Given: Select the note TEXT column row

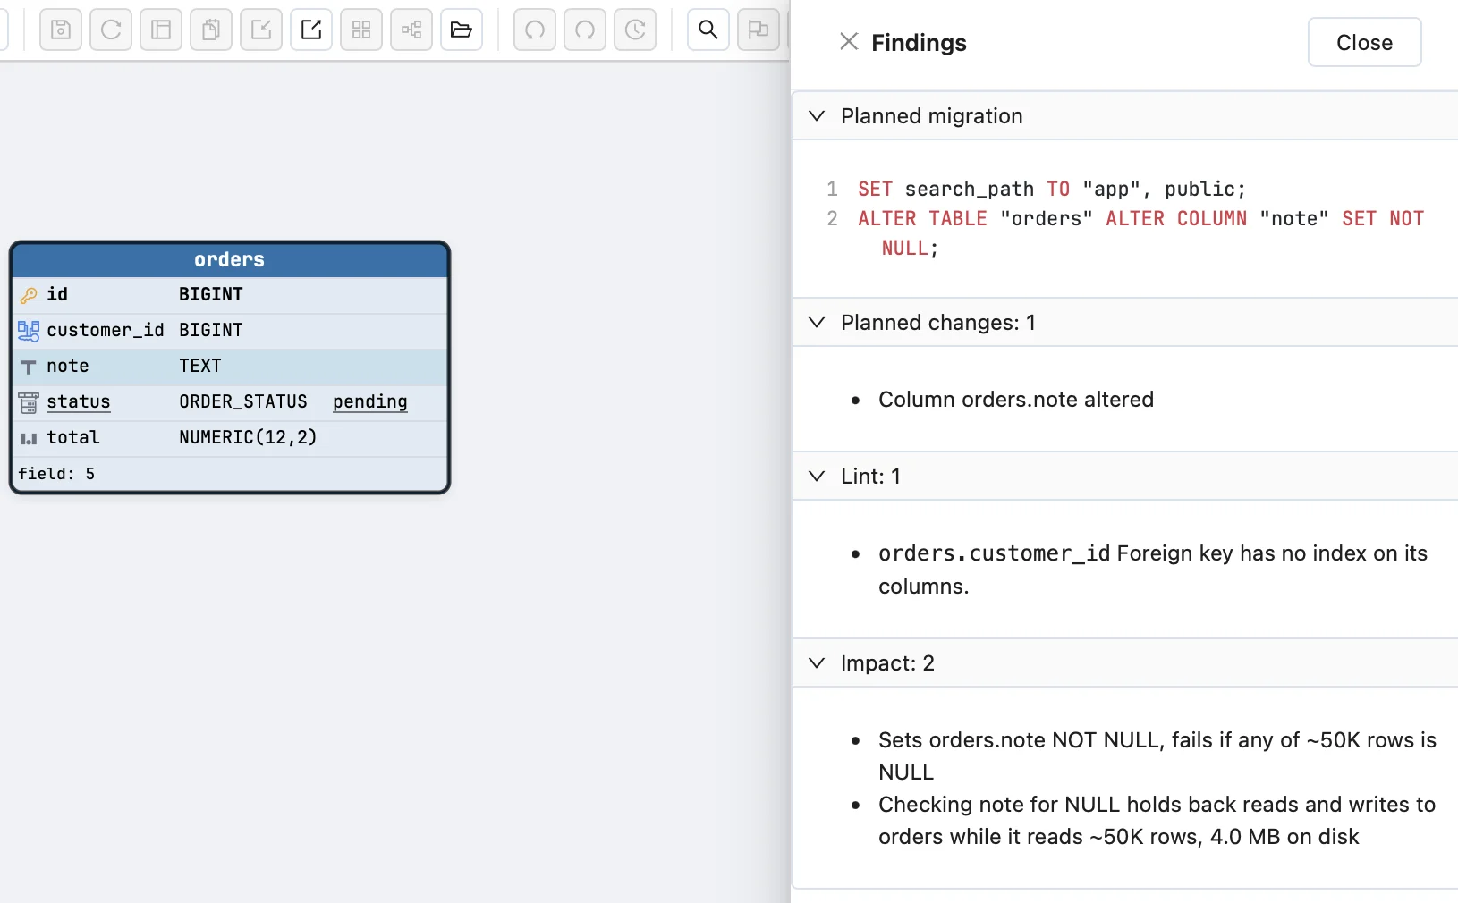Looking at the screenshot, I should (230, 367).
